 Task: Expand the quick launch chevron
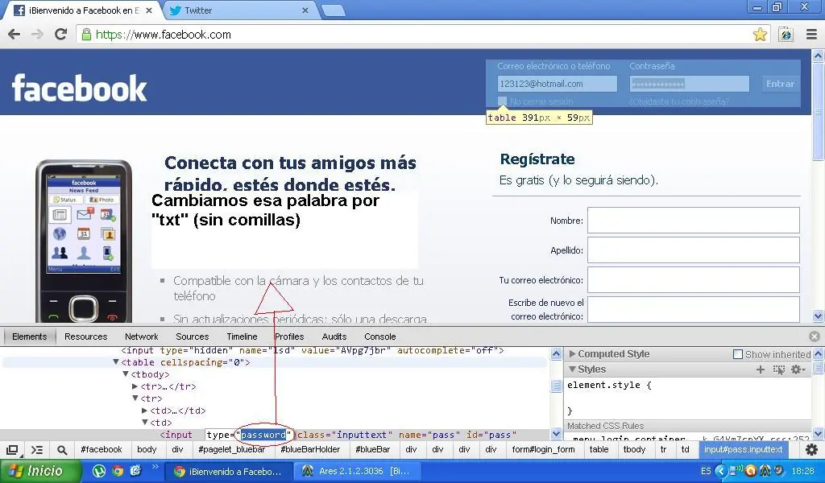(x=155, y=467)
